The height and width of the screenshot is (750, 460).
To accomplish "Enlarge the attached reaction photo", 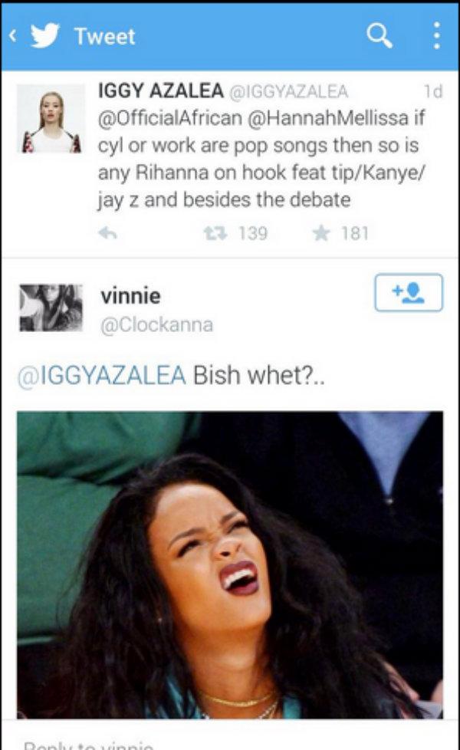I will (x=230, y=565).
